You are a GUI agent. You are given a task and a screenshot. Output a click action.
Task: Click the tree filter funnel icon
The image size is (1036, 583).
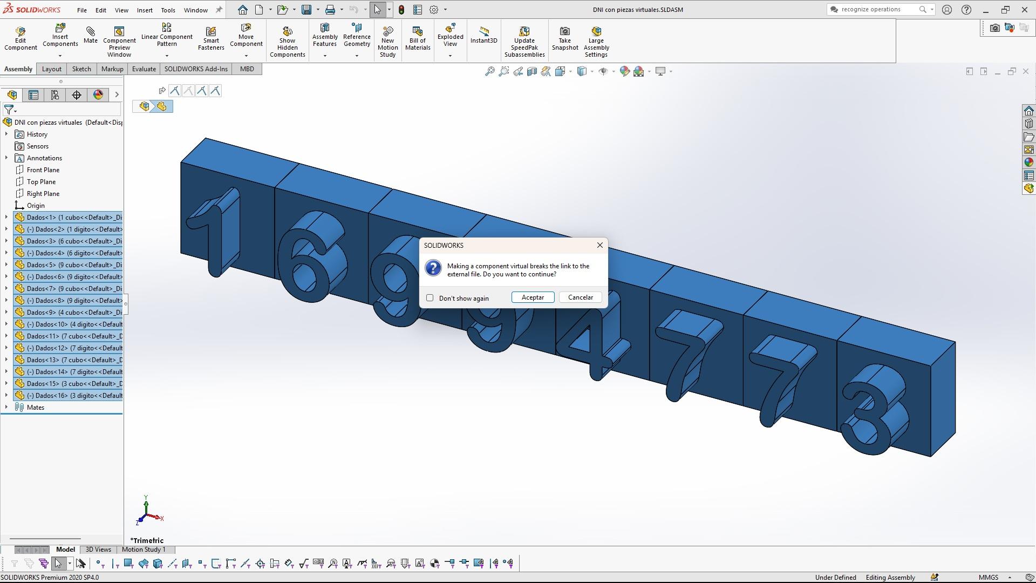coord(9,110)
